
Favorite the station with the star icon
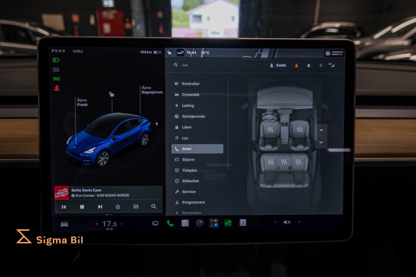pyautogui.click(x=118, y=207)
